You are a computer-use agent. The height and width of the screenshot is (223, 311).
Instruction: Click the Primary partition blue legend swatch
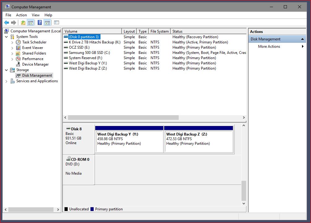(x=92, y=209)
